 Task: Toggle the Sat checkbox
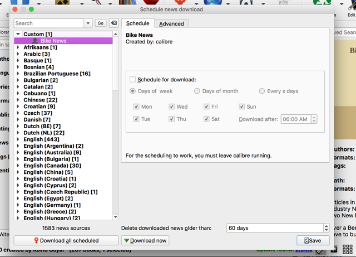(x=206, y=119)
